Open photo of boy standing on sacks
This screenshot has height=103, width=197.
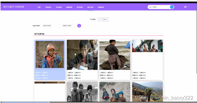[115, 55]
